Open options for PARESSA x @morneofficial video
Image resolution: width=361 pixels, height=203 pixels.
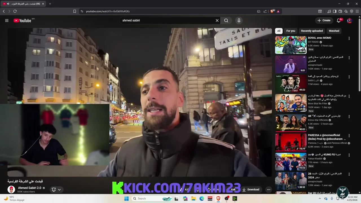point(349,135)
